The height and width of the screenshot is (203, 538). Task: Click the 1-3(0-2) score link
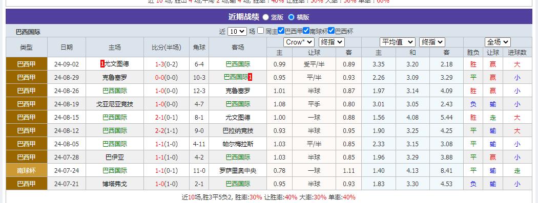pyautogui.click(x=167, y=64)
